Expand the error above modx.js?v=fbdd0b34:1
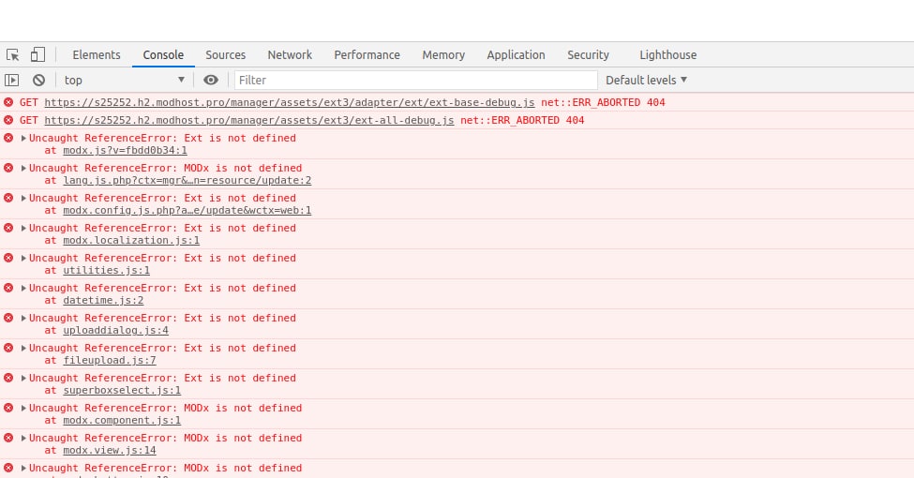The image size is (914, 478). [x=23, y=138]
